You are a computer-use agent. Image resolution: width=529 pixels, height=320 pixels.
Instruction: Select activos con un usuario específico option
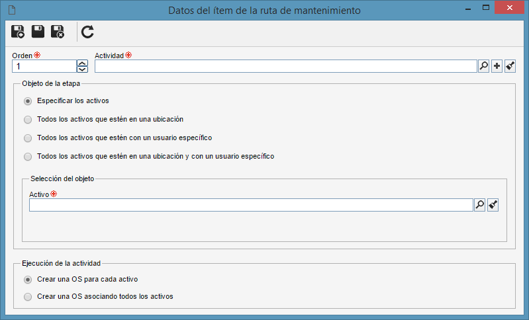[x=28, y=138]
